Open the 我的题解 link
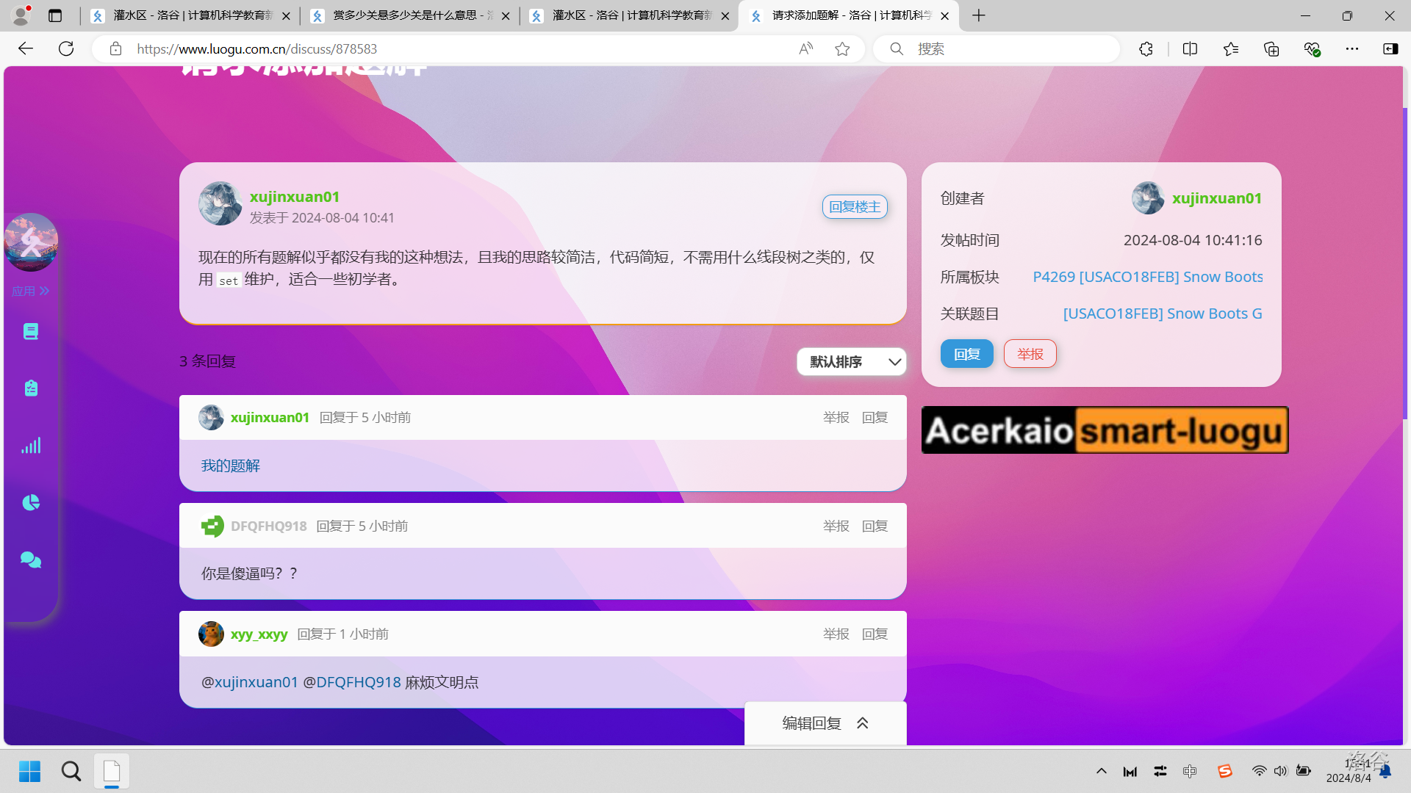This screenshot has height=793, width=1411. (231, 466)
